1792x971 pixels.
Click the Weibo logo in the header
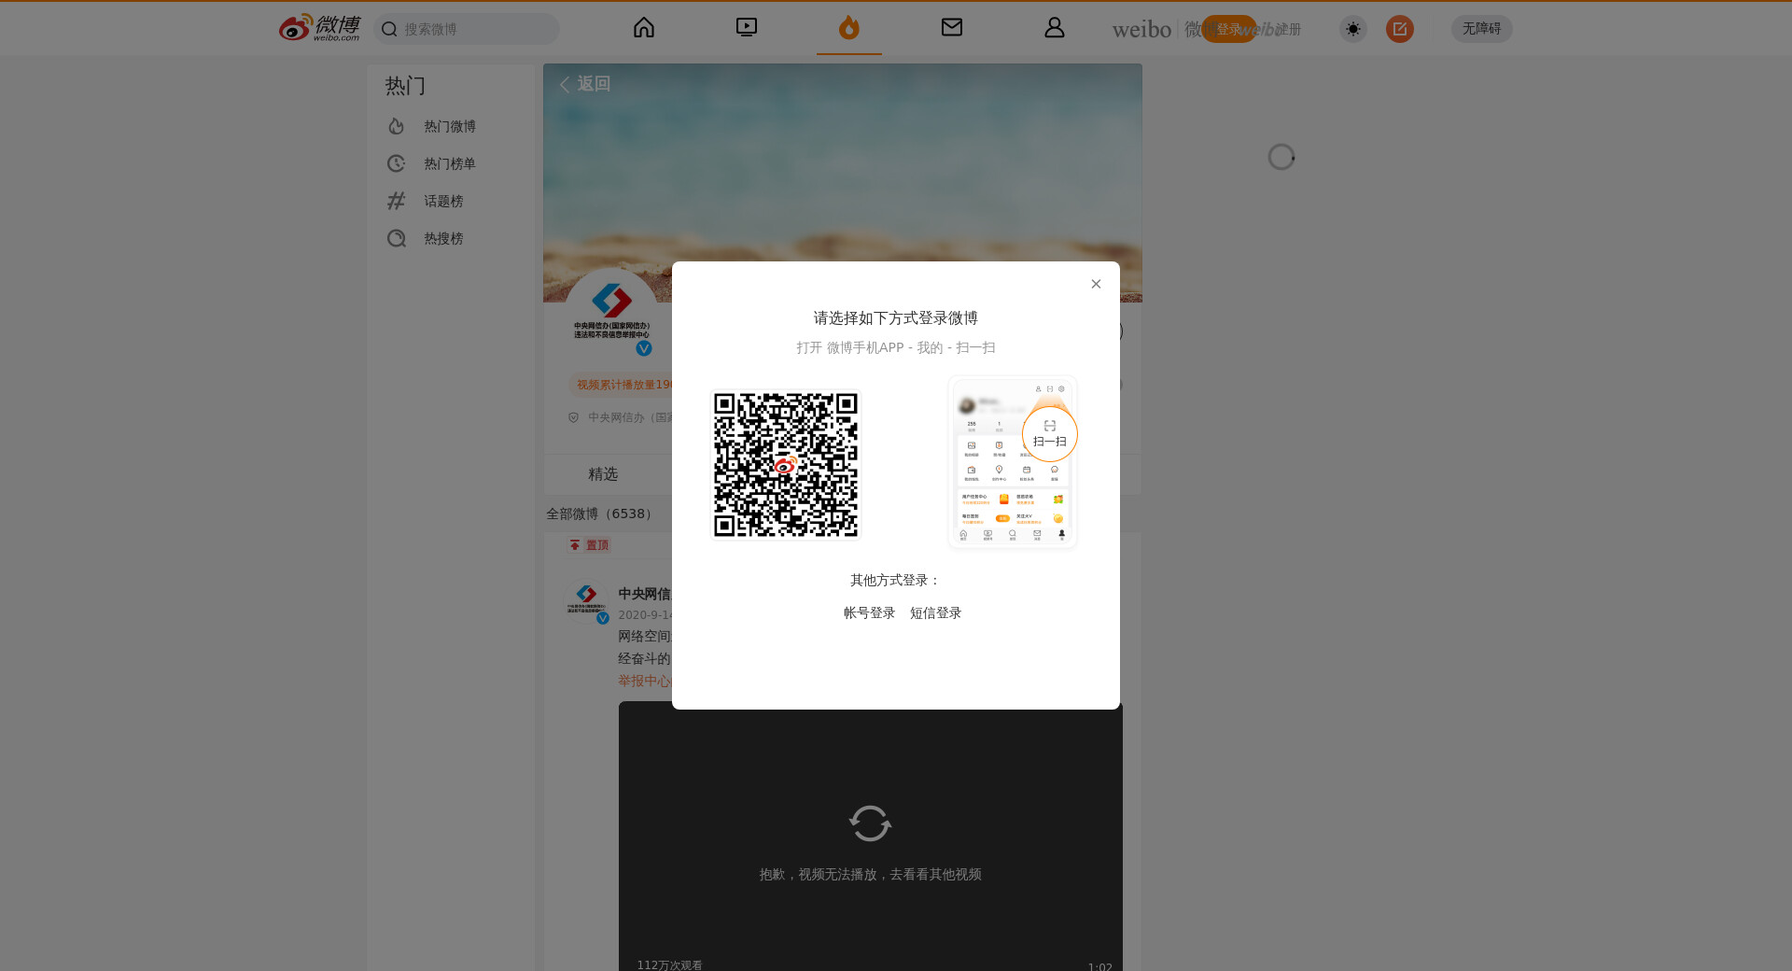pos(319,28)
